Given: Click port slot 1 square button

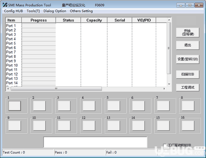Looking at the screenshot, I should pyautogui.click(x=15, y=106).
